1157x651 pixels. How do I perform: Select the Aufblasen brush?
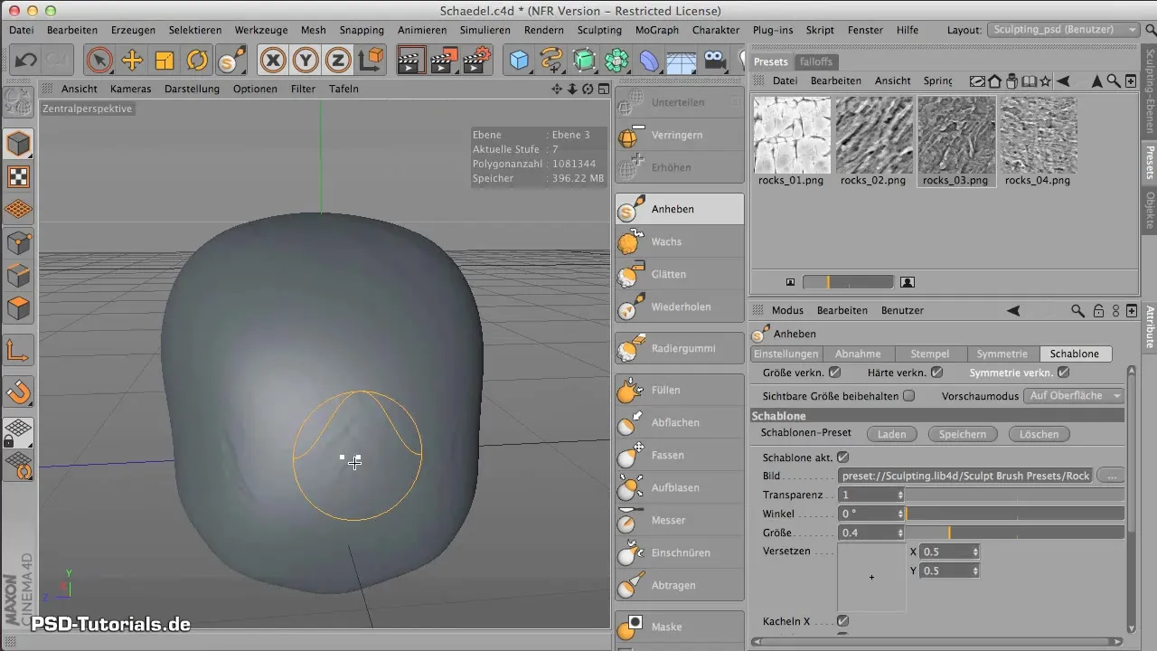tap(679, 487)
